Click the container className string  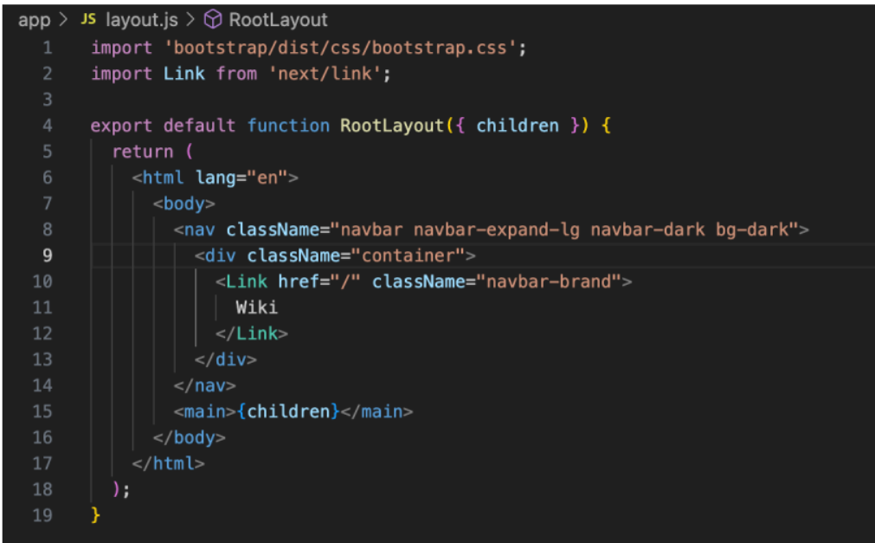(412, 255)
